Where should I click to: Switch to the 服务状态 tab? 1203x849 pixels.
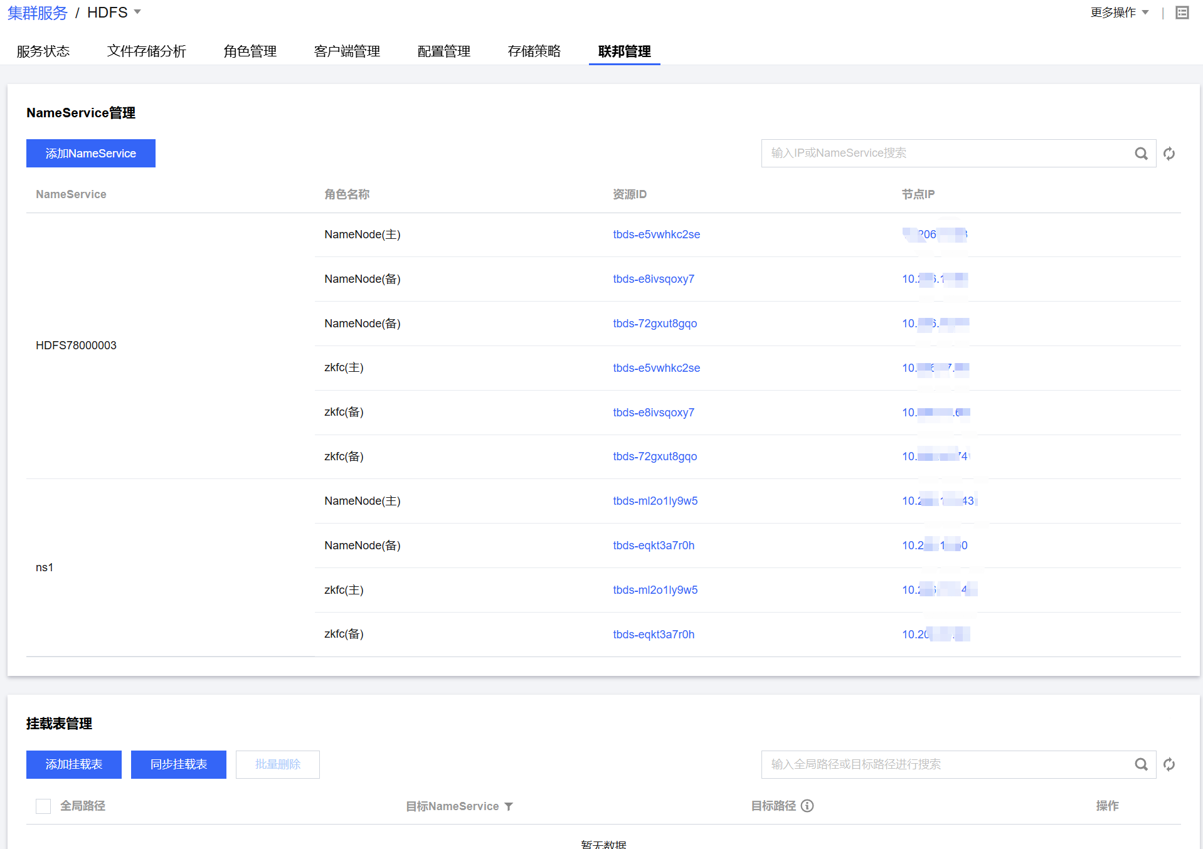coord(43,51)
